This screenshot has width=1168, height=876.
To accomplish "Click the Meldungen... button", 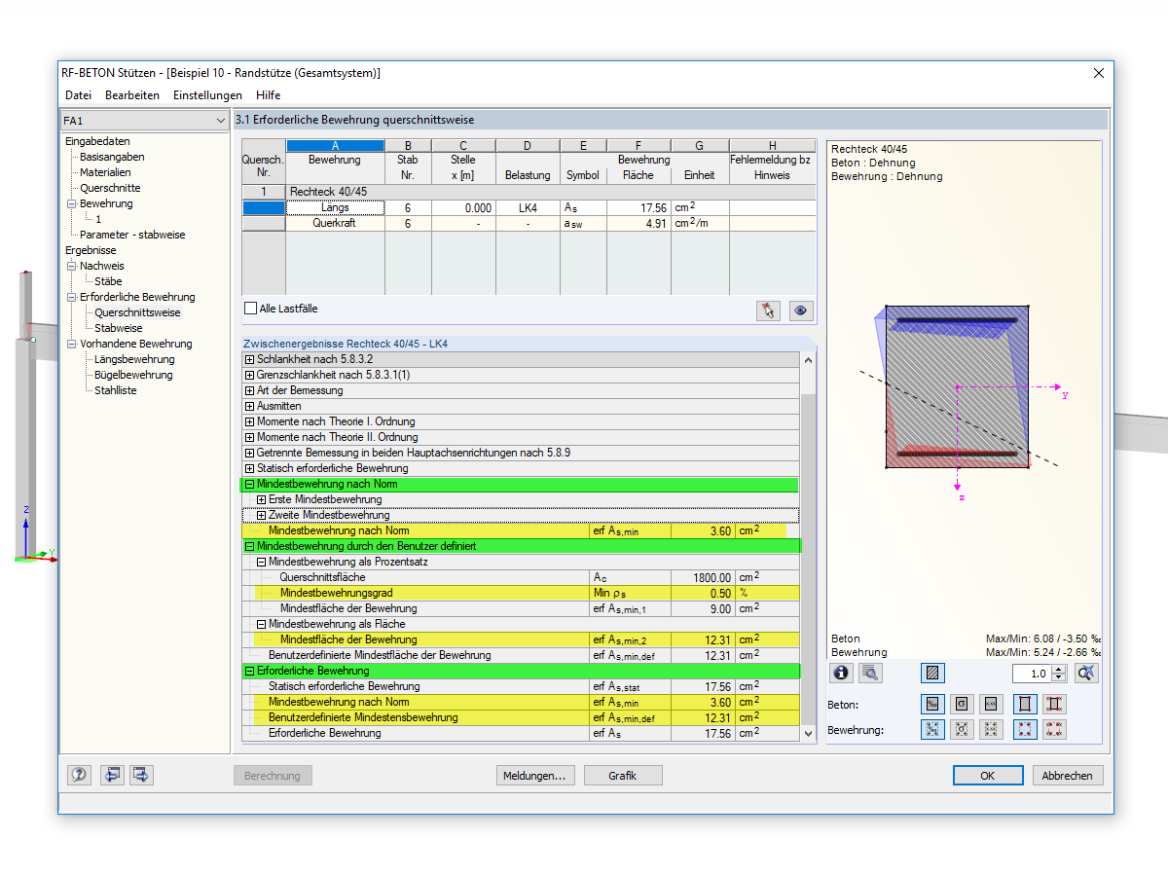I will (x=535, y=776).
